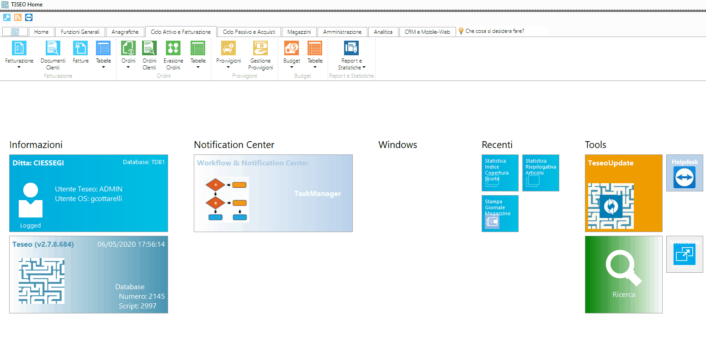Click the 'Teseo (v2.7.8.684)' version label
706x339 pixels.
pyautogui.click(x=43, y=244)
